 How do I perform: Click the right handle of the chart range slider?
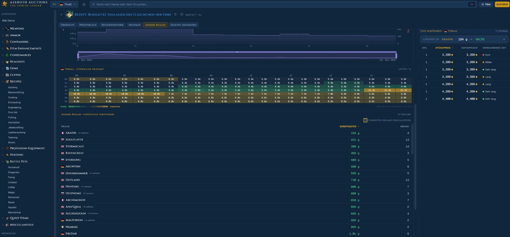(x=396, y=55)
